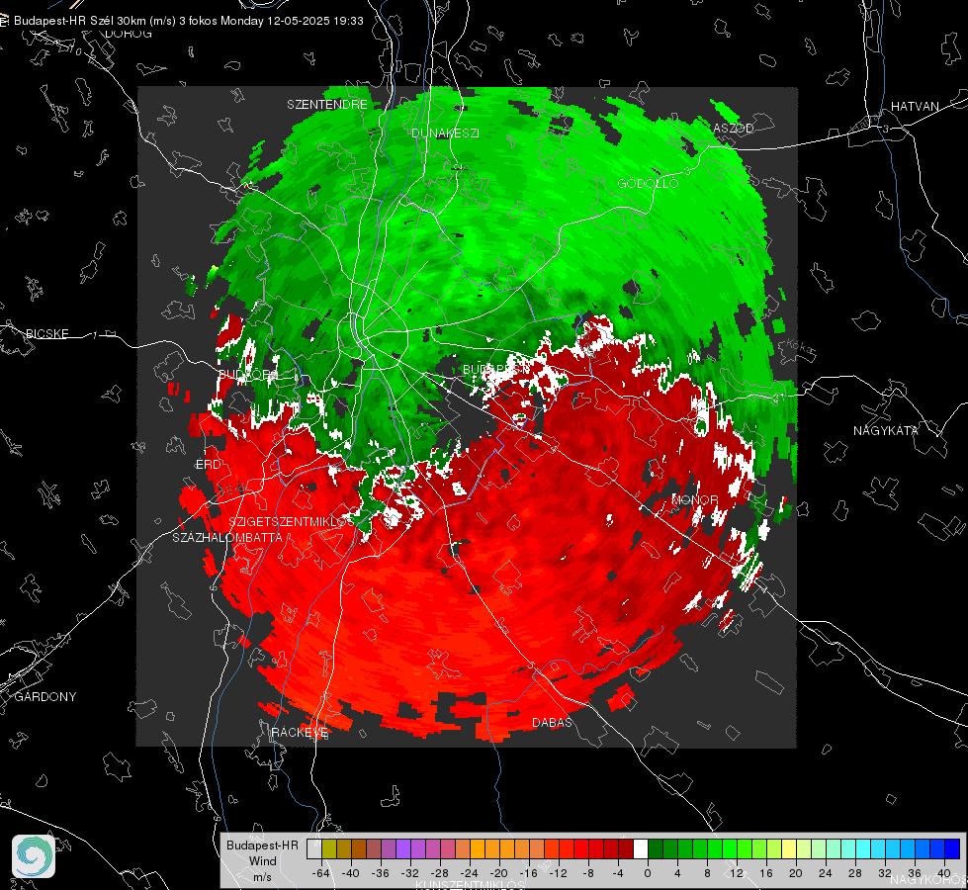968x890 pixels.
Task: Click the SZENTENDRE town label
Action: (x=327, y=105)
